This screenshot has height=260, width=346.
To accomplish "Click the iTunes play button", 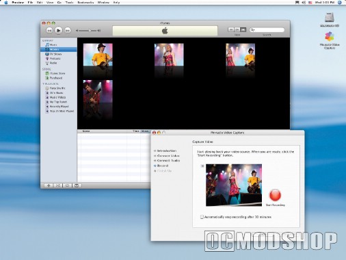I will 58,30.
